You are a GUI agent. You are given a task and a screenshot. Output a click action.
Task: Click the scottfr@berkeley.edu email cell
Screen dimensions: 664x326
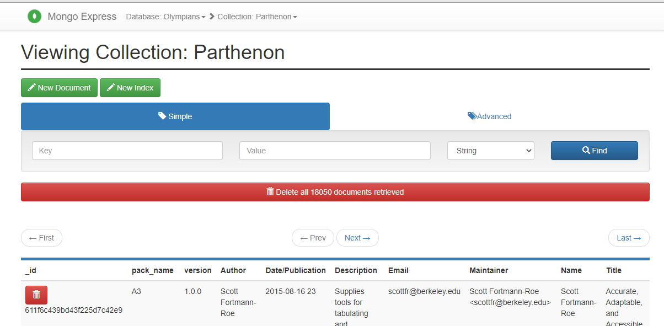tap(424, 291)
